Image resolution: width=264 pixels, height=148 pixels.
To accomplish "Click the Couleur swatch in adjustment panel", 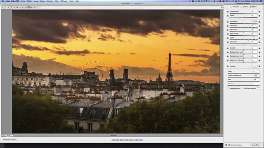I will [255, 66].
